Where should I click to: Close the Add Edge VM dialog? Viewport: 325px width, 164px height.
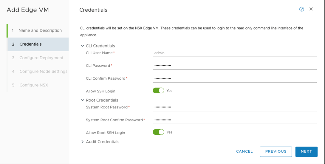coord(311,9)
